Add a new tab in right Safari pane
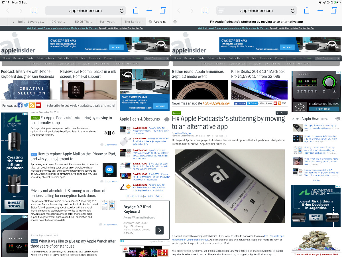Viewport: 342px width, 257px height. (x=320, y=11)
